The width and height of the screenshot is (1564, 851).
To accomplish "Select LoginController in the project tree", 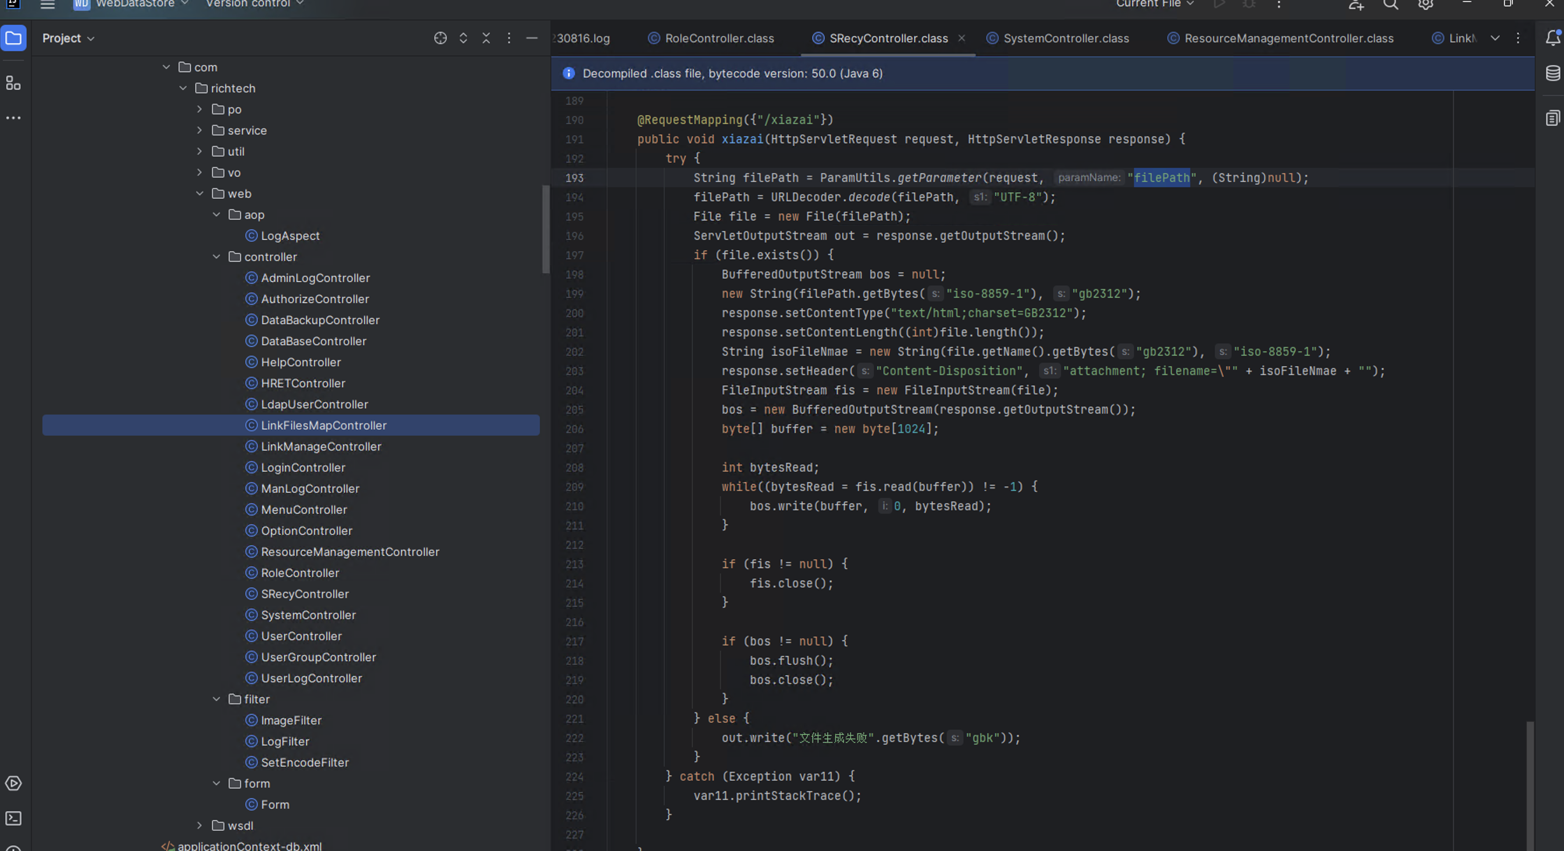I will click(302, 468).
